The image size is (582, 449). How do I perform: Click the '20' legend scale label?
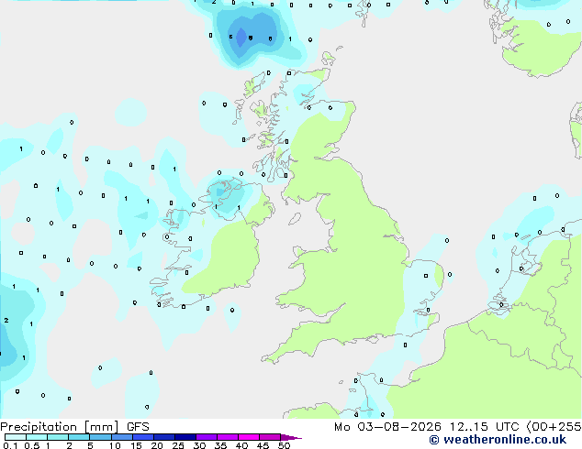[x=157, y=445]
